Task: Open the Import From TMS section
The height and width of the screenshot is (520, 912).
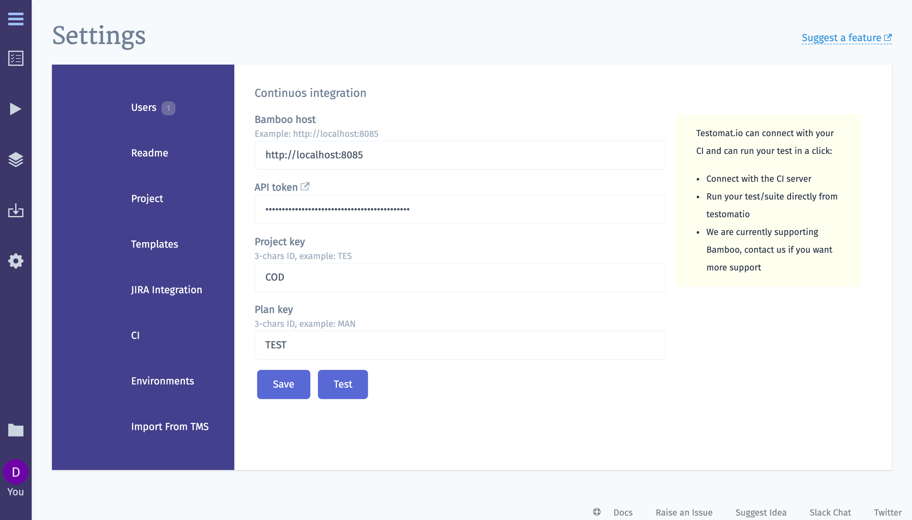Action: pyautogui.click(x=170, y=427)
